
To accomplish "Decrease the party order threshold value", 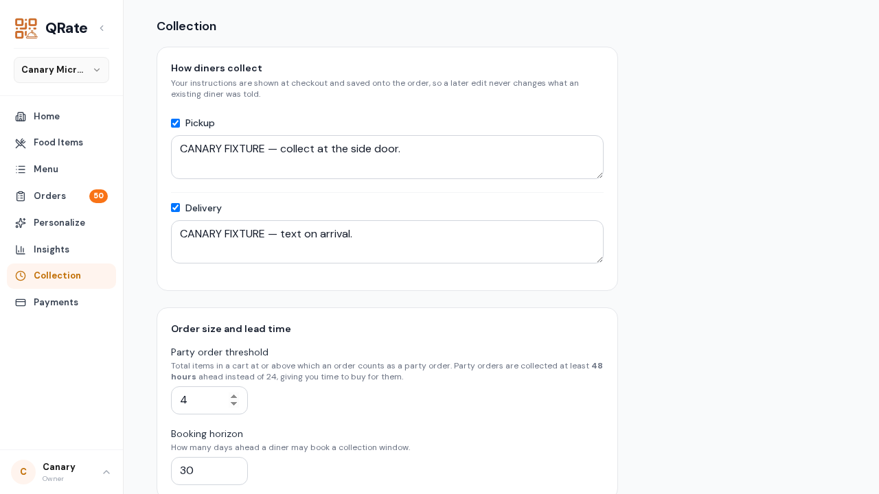I will [234, 404].
